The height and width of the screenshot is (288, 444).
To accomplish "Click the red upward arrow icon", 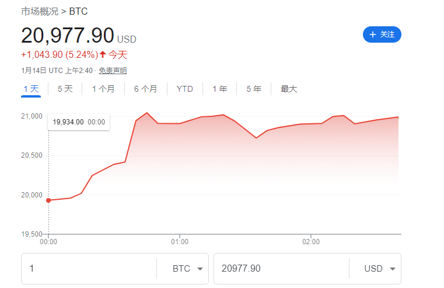I will [x=103, y=55].
